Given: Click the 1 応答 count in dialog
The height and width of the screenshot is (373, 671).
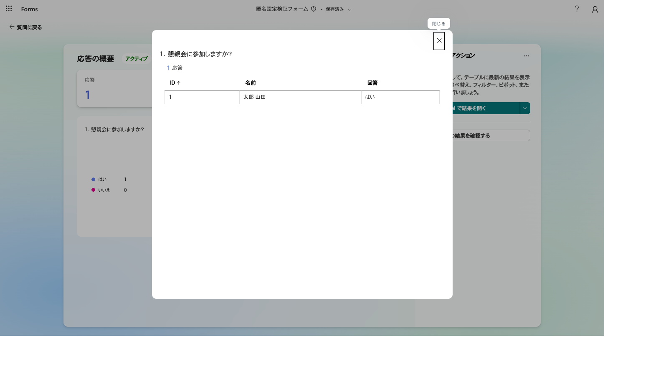Looking at the screenshot, I should [175, 68].
